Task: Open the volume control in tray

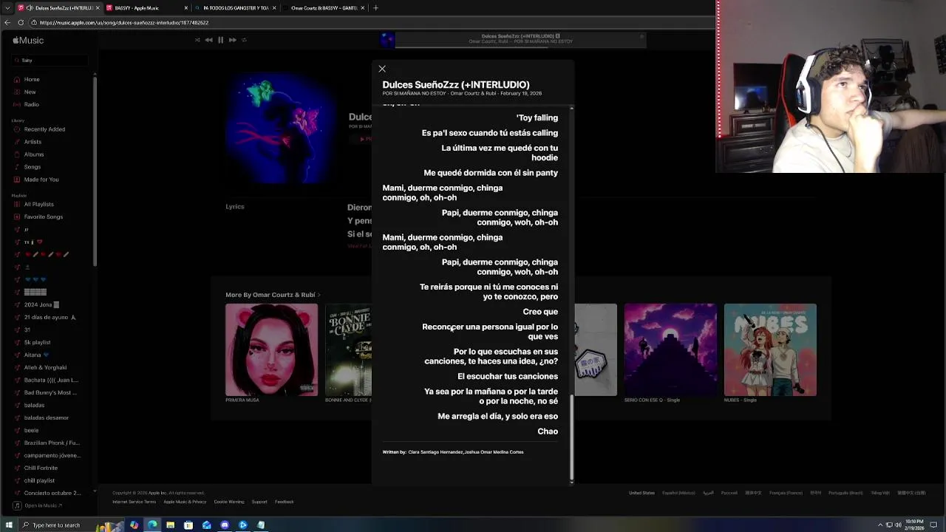Action: (898, 525)
